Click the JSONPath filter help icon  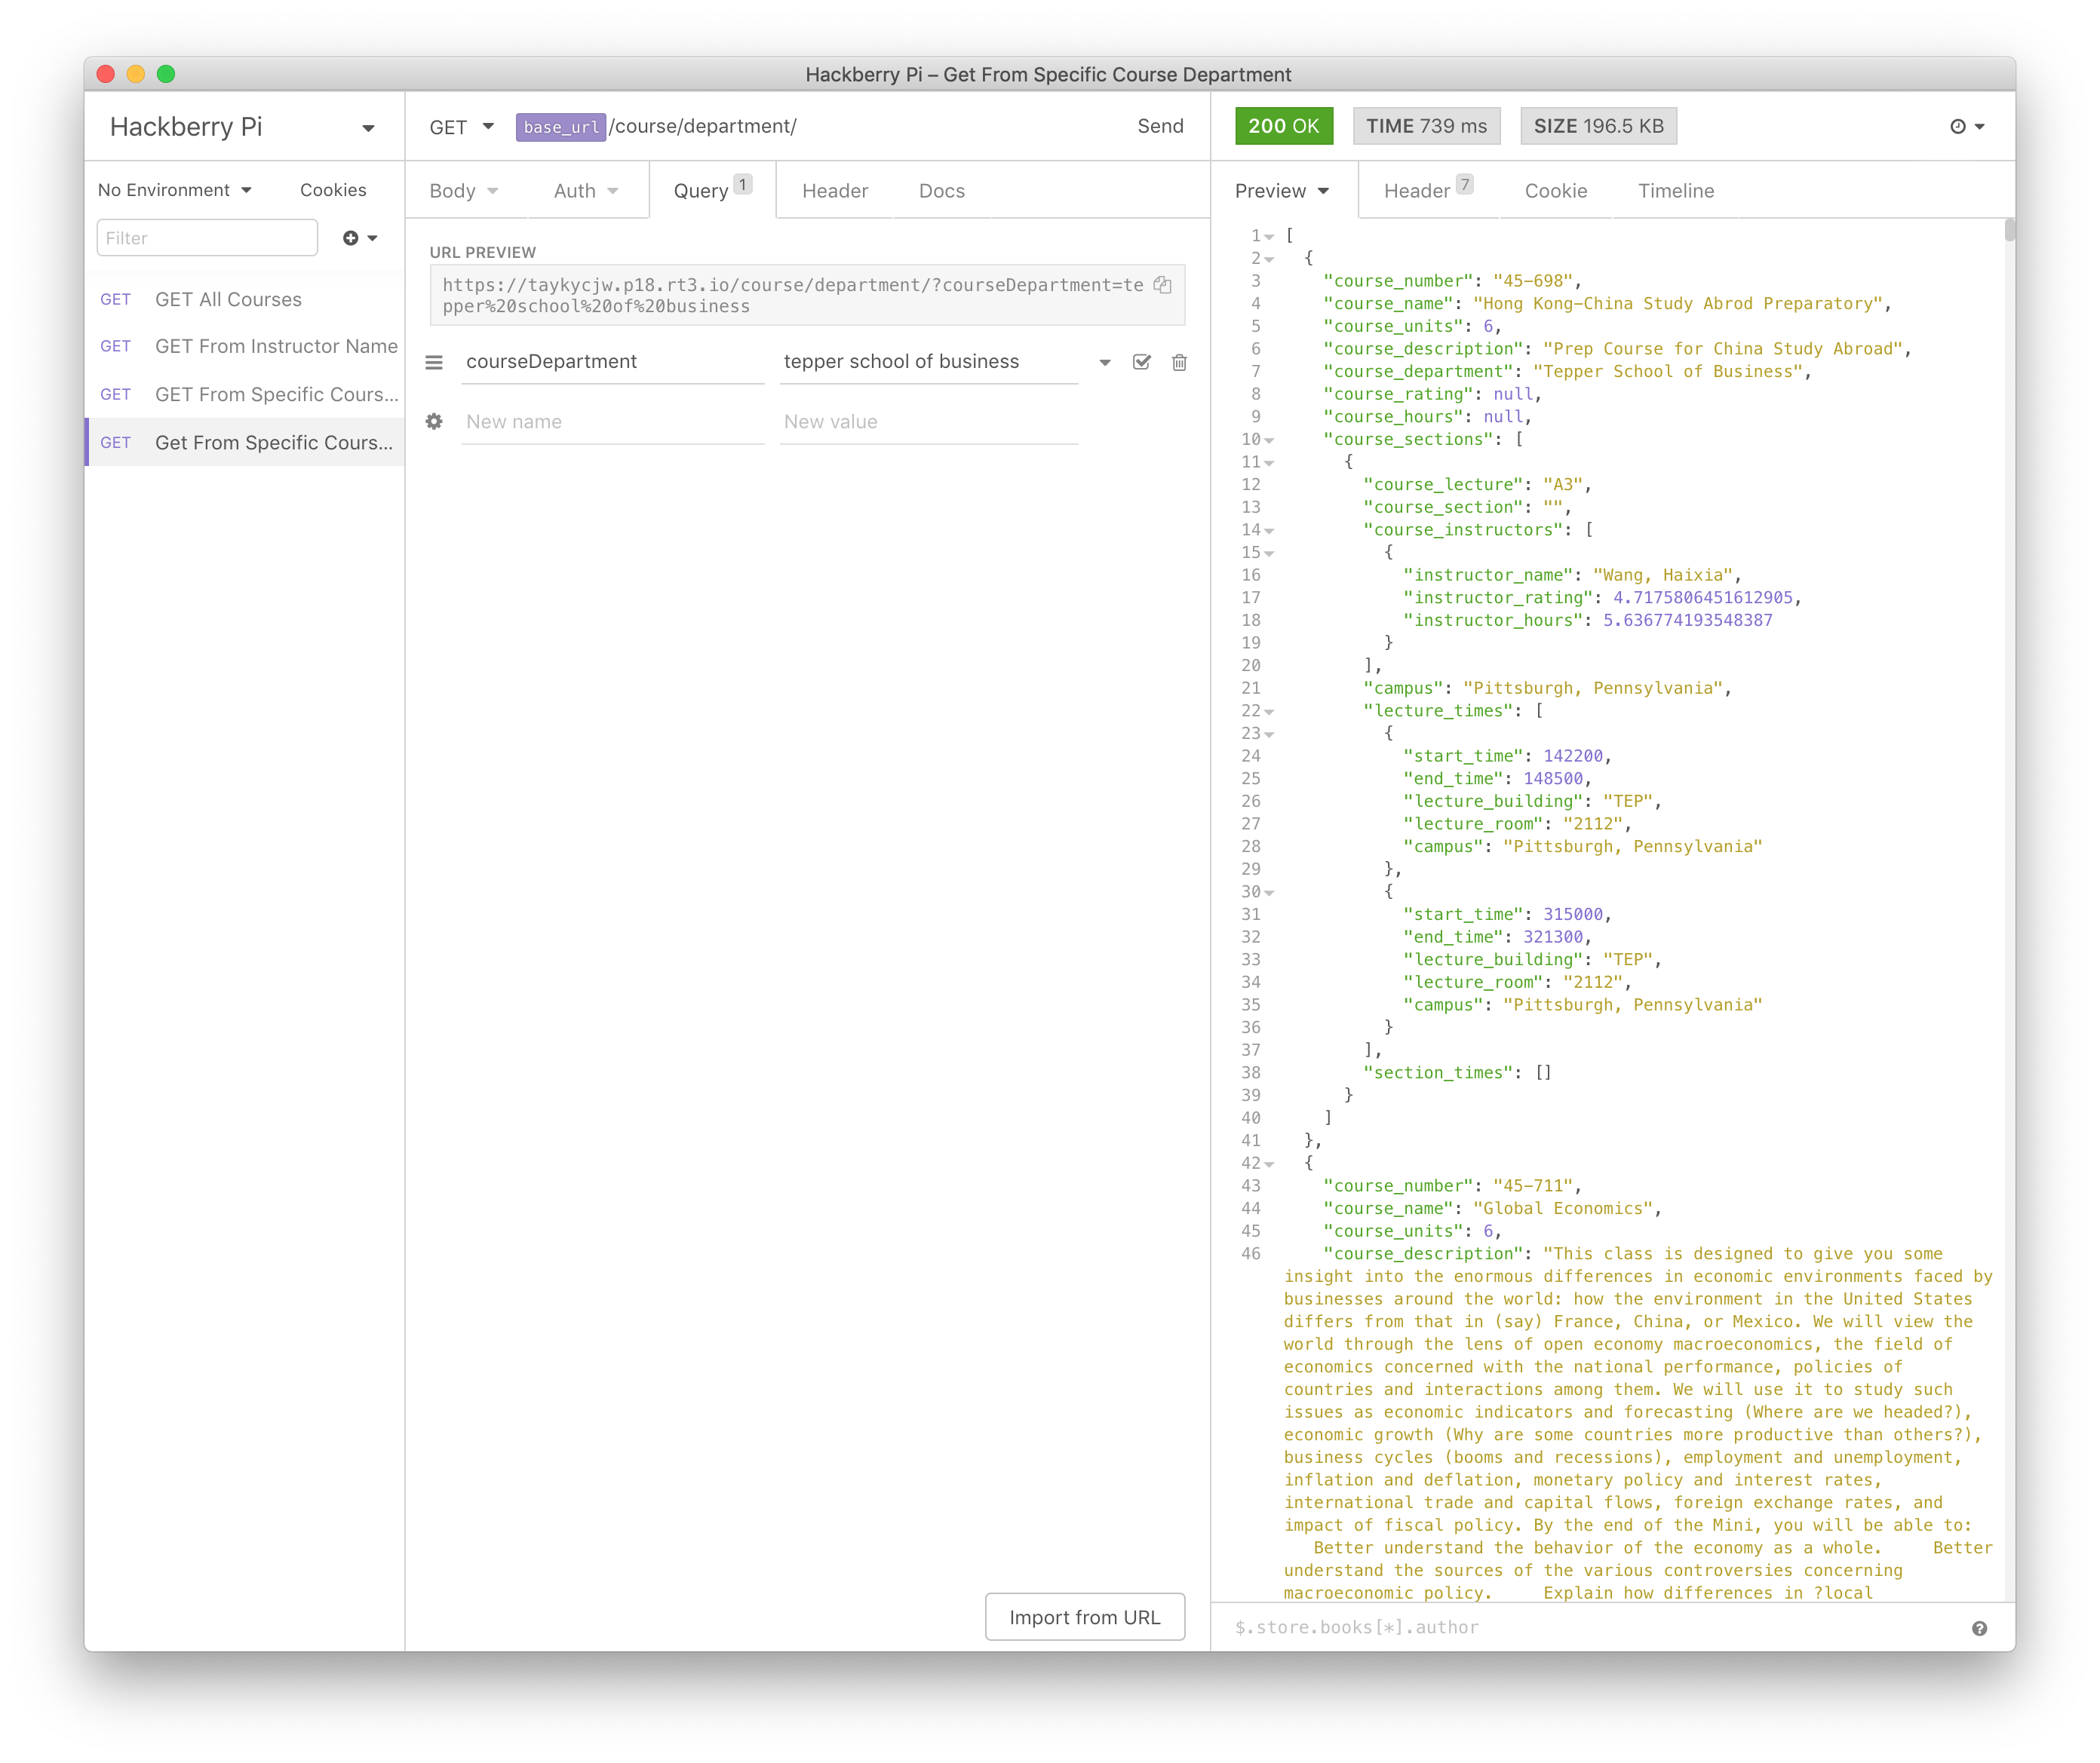1979,1628
